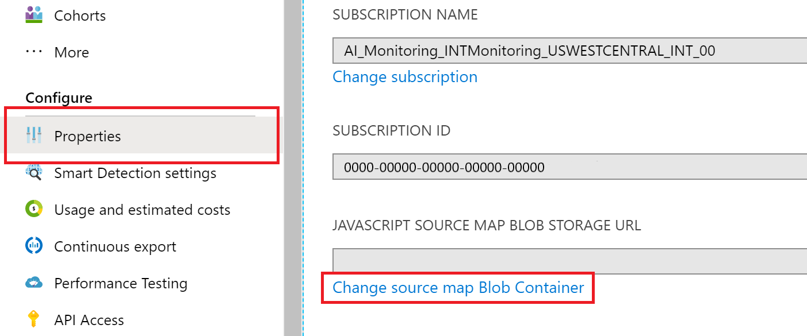The image size is (807, 336).
Task: Click the JavaScript source map Blob URL field
Action: point(569,261)
